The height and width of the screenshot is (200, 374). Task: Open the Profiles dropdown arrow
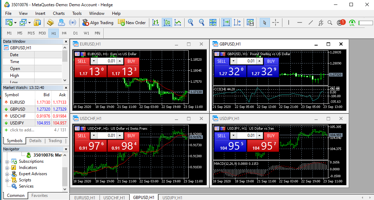tap(29, 23)
